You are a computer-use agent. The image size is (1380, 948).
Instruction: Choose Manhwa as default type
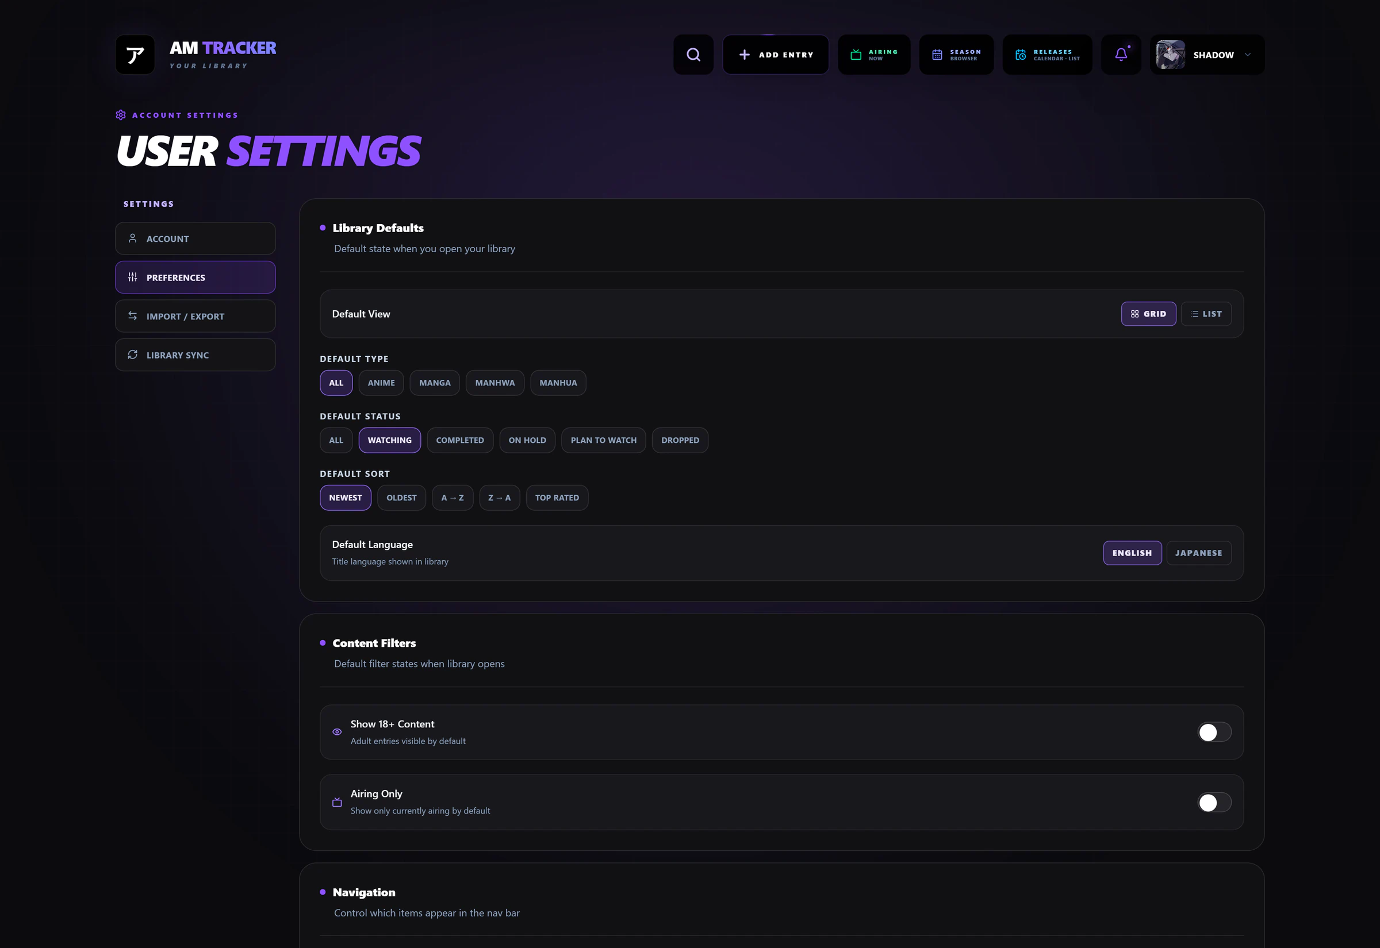click(495, 383)
